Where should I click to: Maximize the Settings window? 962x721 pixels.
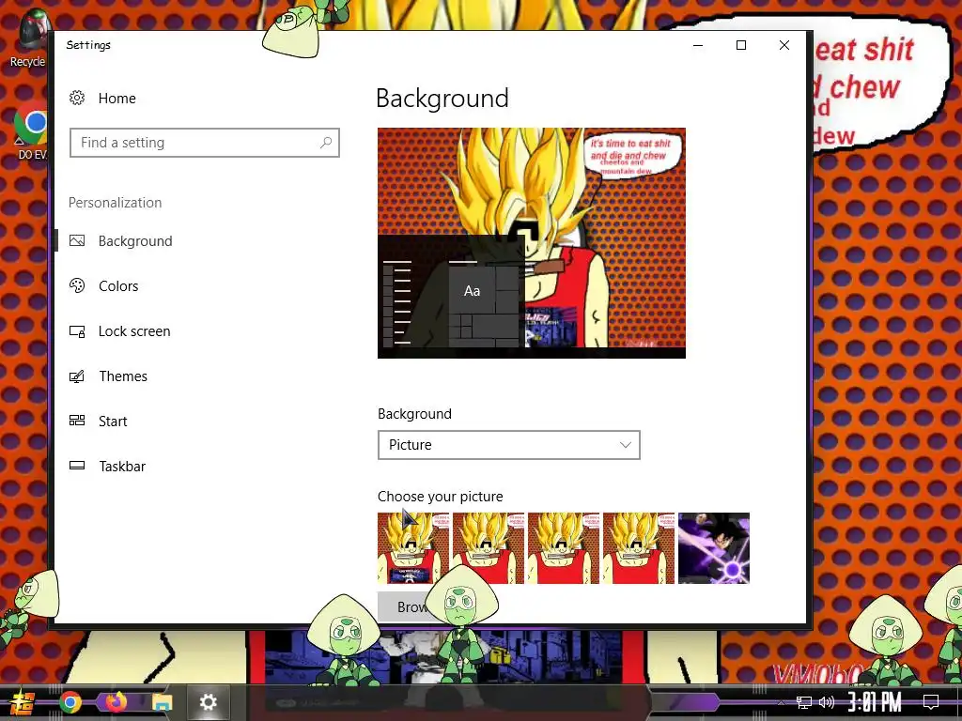tap(741, 45)
